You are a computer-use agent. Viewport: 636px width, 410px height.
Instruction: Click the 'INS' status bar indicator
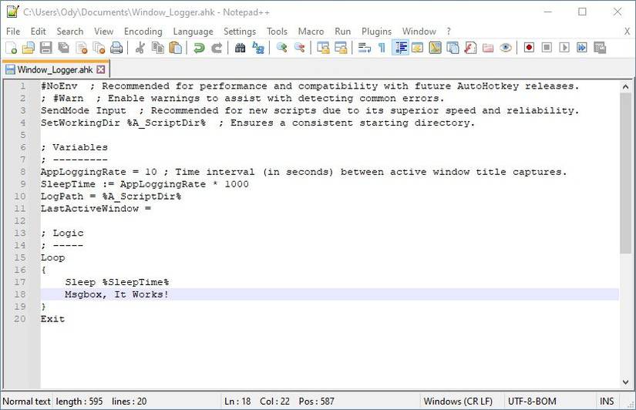click(x=607, y=401)
